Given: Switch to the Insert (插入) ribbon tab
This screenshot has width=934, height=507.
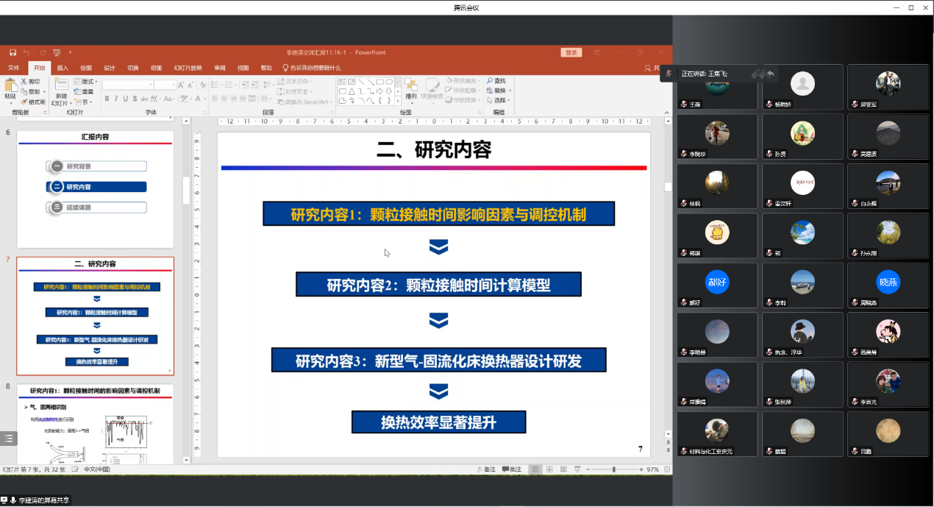Looking at the screenshot, I should (63, 68).
